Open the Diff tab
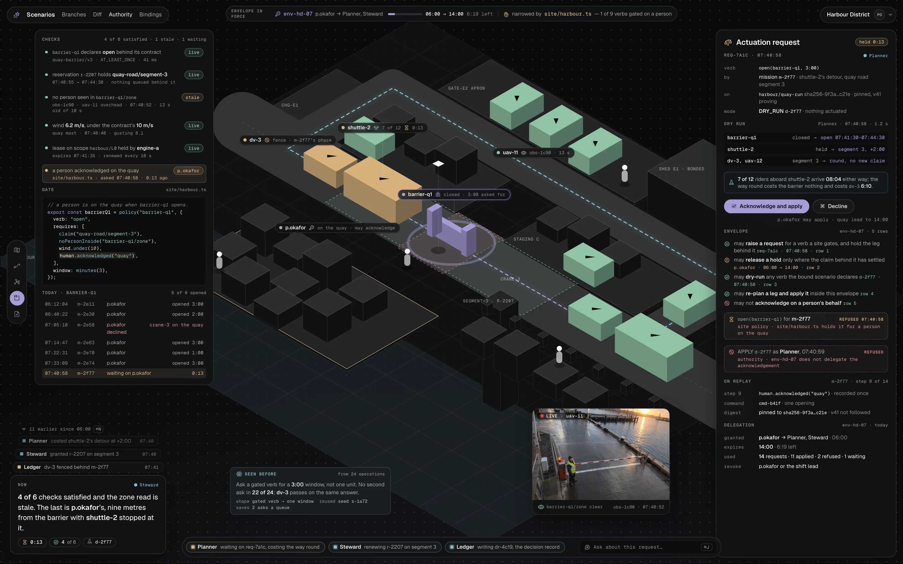 (x=97, y=14)
